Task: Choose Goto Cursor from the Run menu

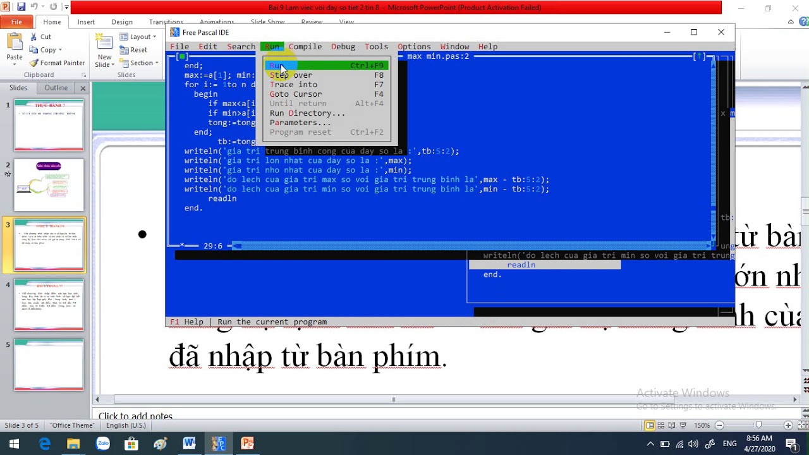Action: point(326,94)
